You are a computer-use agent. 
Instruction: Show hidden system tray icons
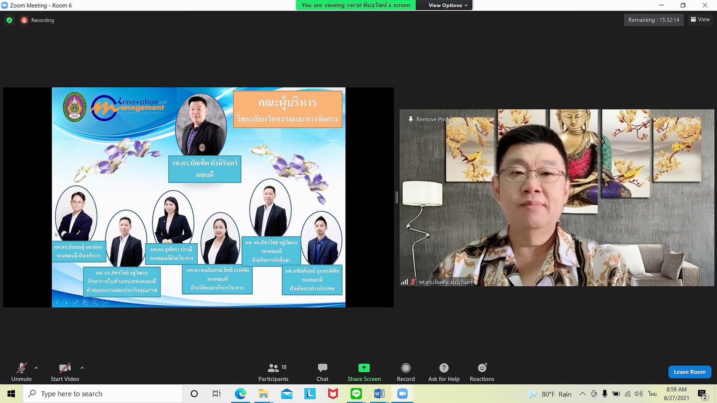pos(582,394)
